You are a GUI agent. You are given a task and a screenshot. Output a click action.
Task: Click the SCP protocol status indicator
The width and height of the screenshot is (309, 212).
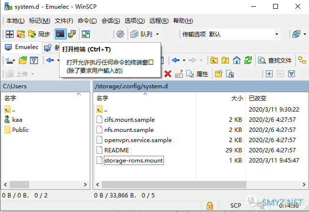[x=236, y=206]
